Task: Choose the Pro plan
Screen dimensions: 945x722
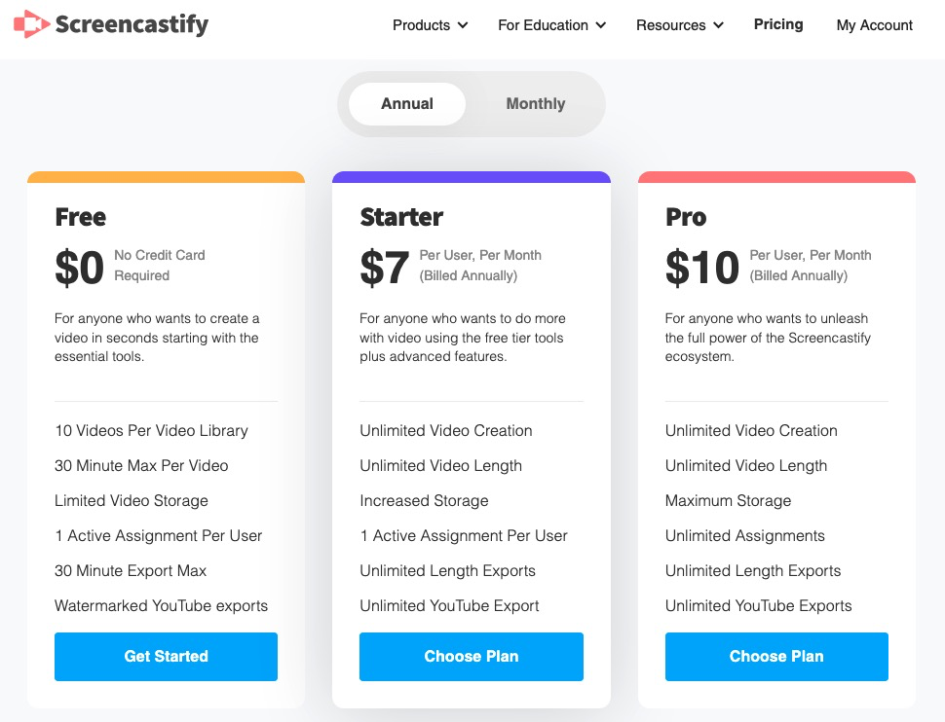Action: (776, 657)
